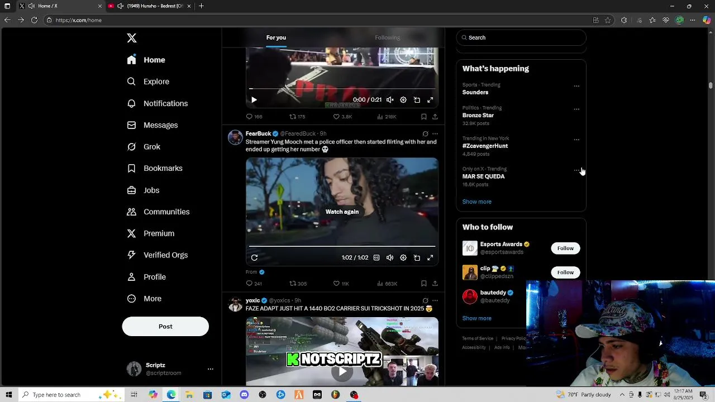Click the Post button
This screenshot has height=402, width=715.
tap(165, 327)
